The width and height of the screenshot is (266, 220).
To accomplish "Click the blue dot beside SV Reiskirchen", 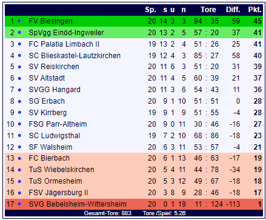I will [19, 67].
